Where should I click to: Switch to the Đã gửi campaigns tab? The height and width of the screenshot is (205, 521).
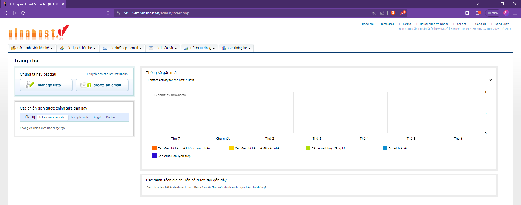click(x=97, y=117)
